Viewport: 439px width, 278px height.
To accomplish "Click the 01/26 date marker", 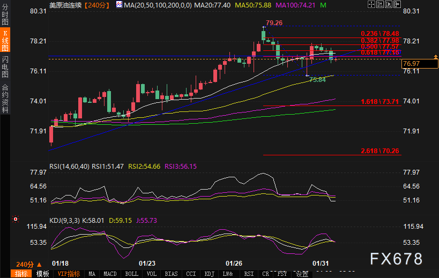I will (234, 263).
